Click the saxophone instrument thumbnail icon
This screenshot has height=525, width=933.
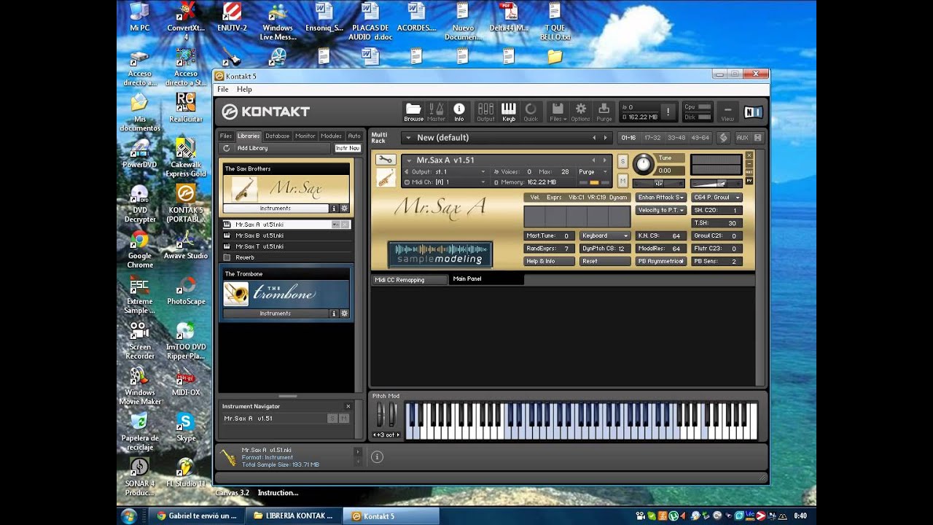[x=386, y=178]
